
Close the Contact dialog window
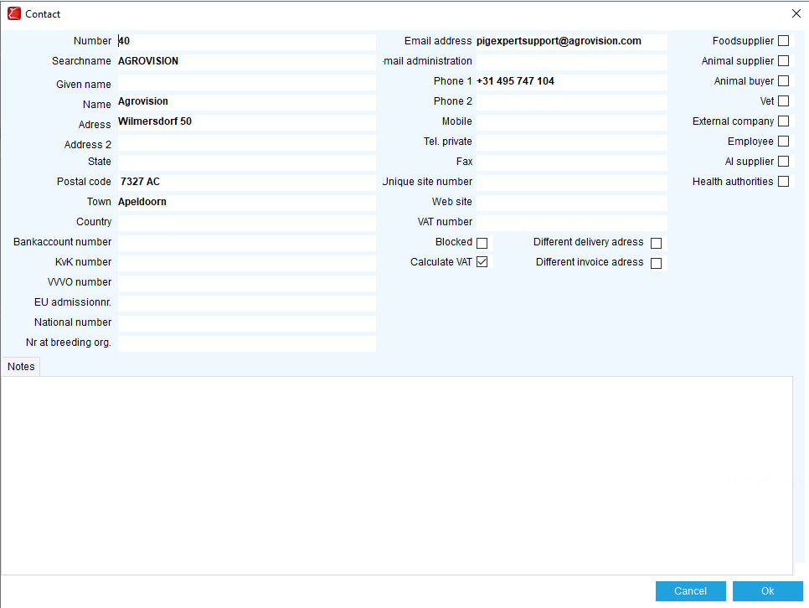(796, 13)
